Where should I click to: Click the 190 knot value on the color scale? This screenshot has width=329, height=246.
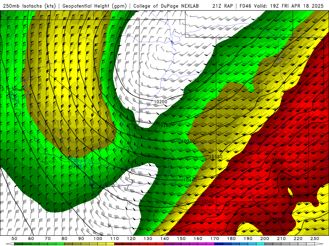coord(248,239)
